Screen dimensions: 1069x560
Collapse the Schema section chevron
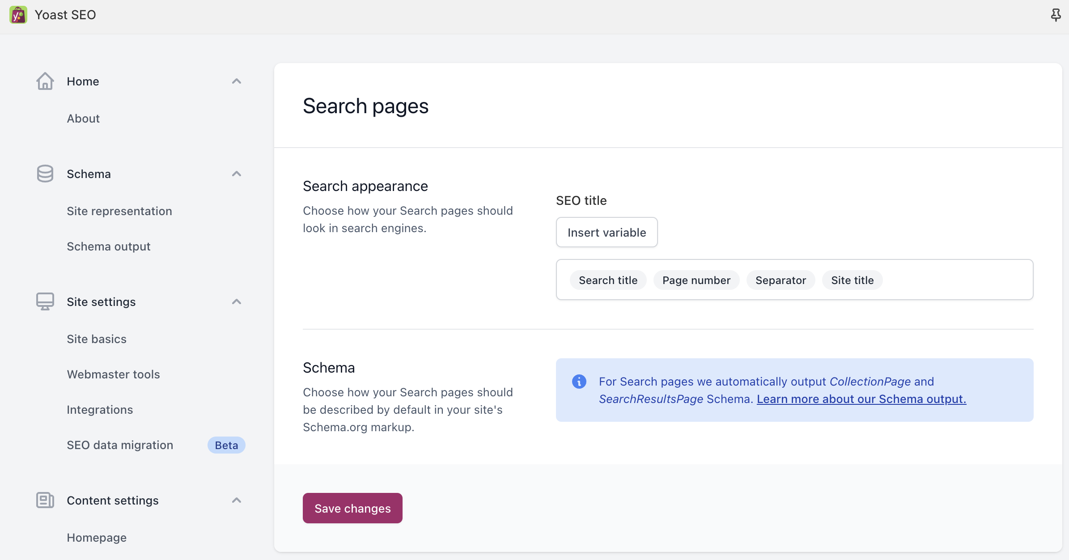(237, 174)
